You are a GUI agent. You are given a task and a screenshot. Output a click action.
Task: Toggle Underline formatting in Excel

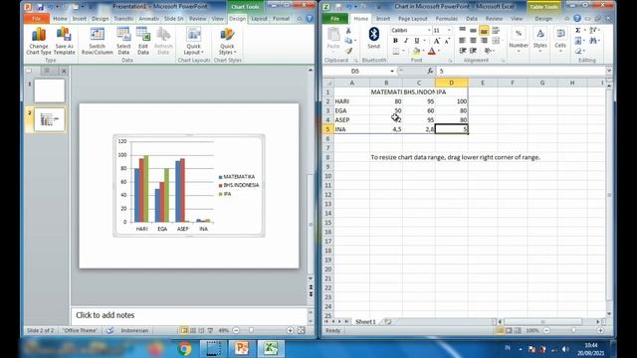417,41
